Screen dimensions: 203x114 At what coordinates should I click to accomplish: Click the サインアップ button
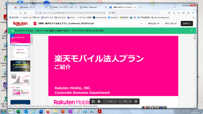tap(171, 24)
